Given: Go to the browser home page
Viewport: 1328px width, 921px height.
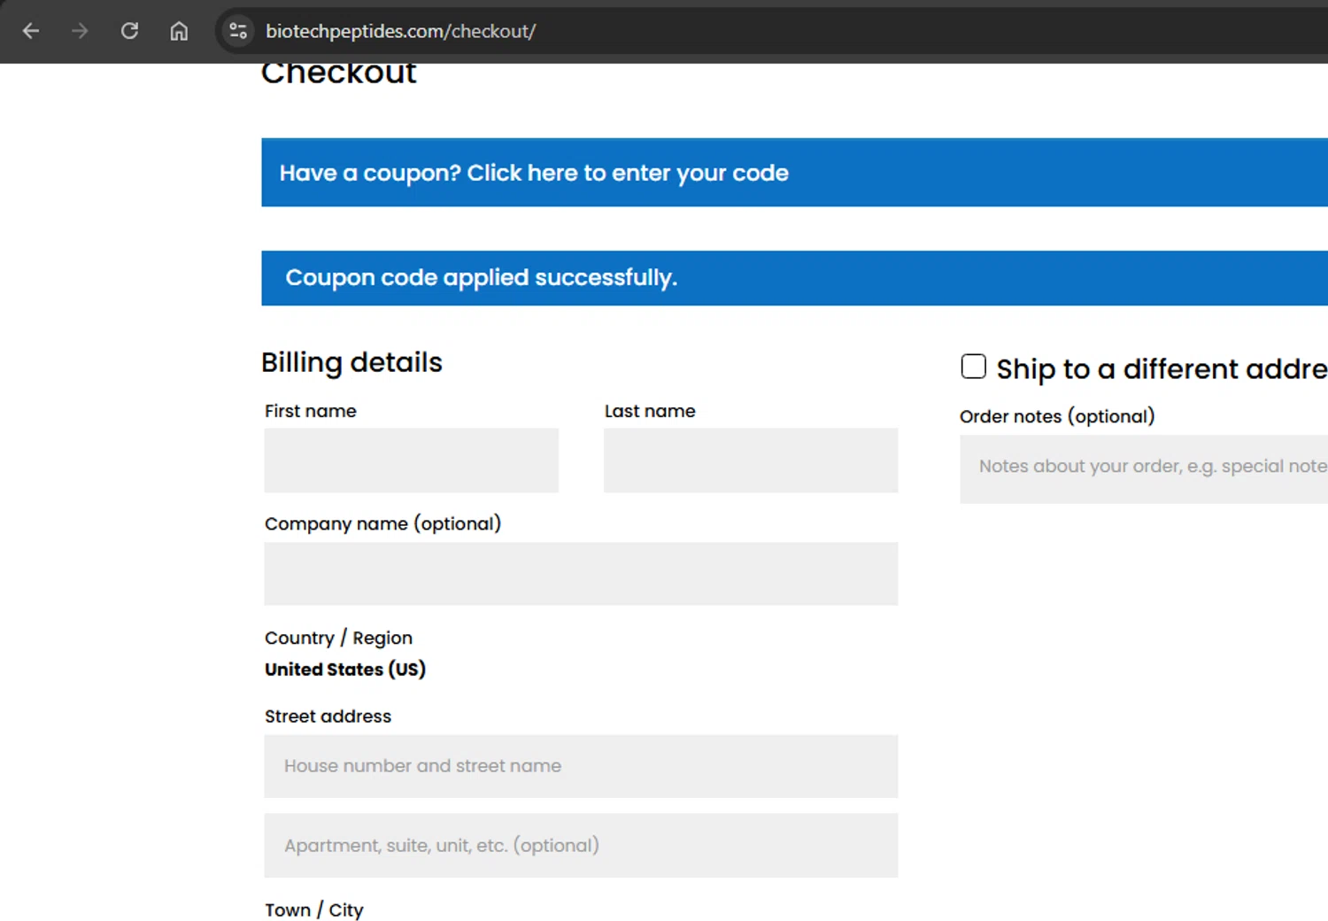Looking at the screenshot, I should tap(179, 31).
